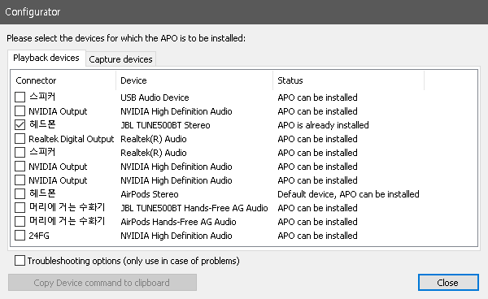The image size is (488, 299).
Task: Select the Playback devices tab
Action: click(46, 58)
